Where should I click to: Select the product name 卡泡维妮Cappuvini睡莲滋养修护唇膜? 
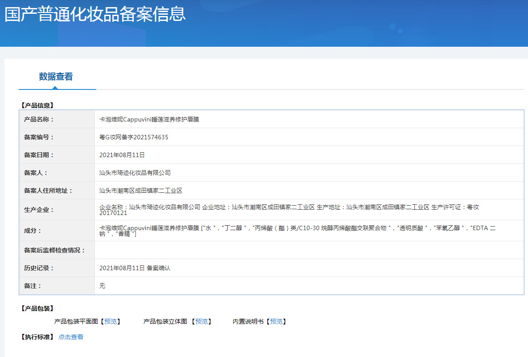point(149,119)
